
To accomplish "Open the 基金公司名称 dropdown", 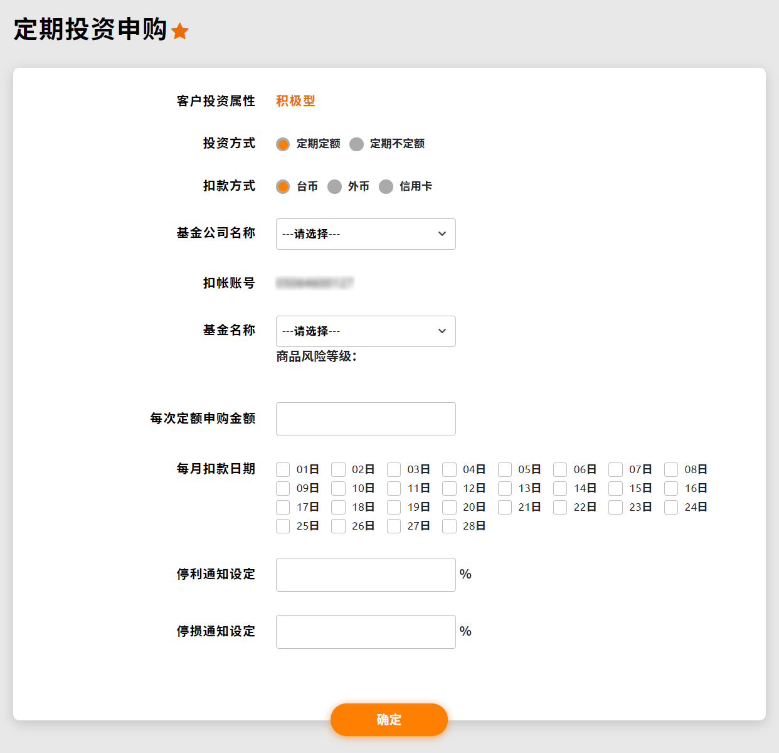I will pos(366,234).
